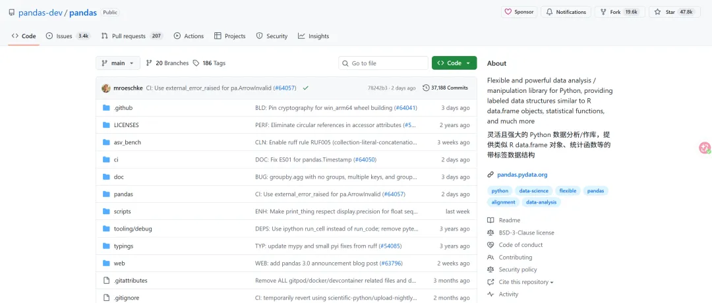Click the star icon in Star button
Image resolution: width=712 pixels, height=303 pixels.
coord(657,13)
